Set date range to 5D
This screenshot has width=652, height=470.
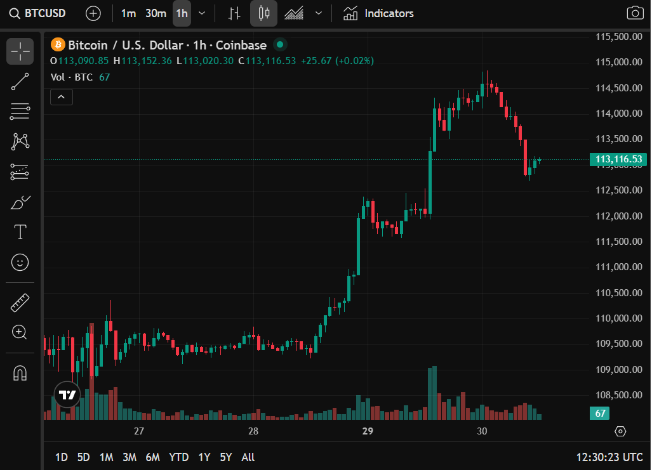click(84, 457)
